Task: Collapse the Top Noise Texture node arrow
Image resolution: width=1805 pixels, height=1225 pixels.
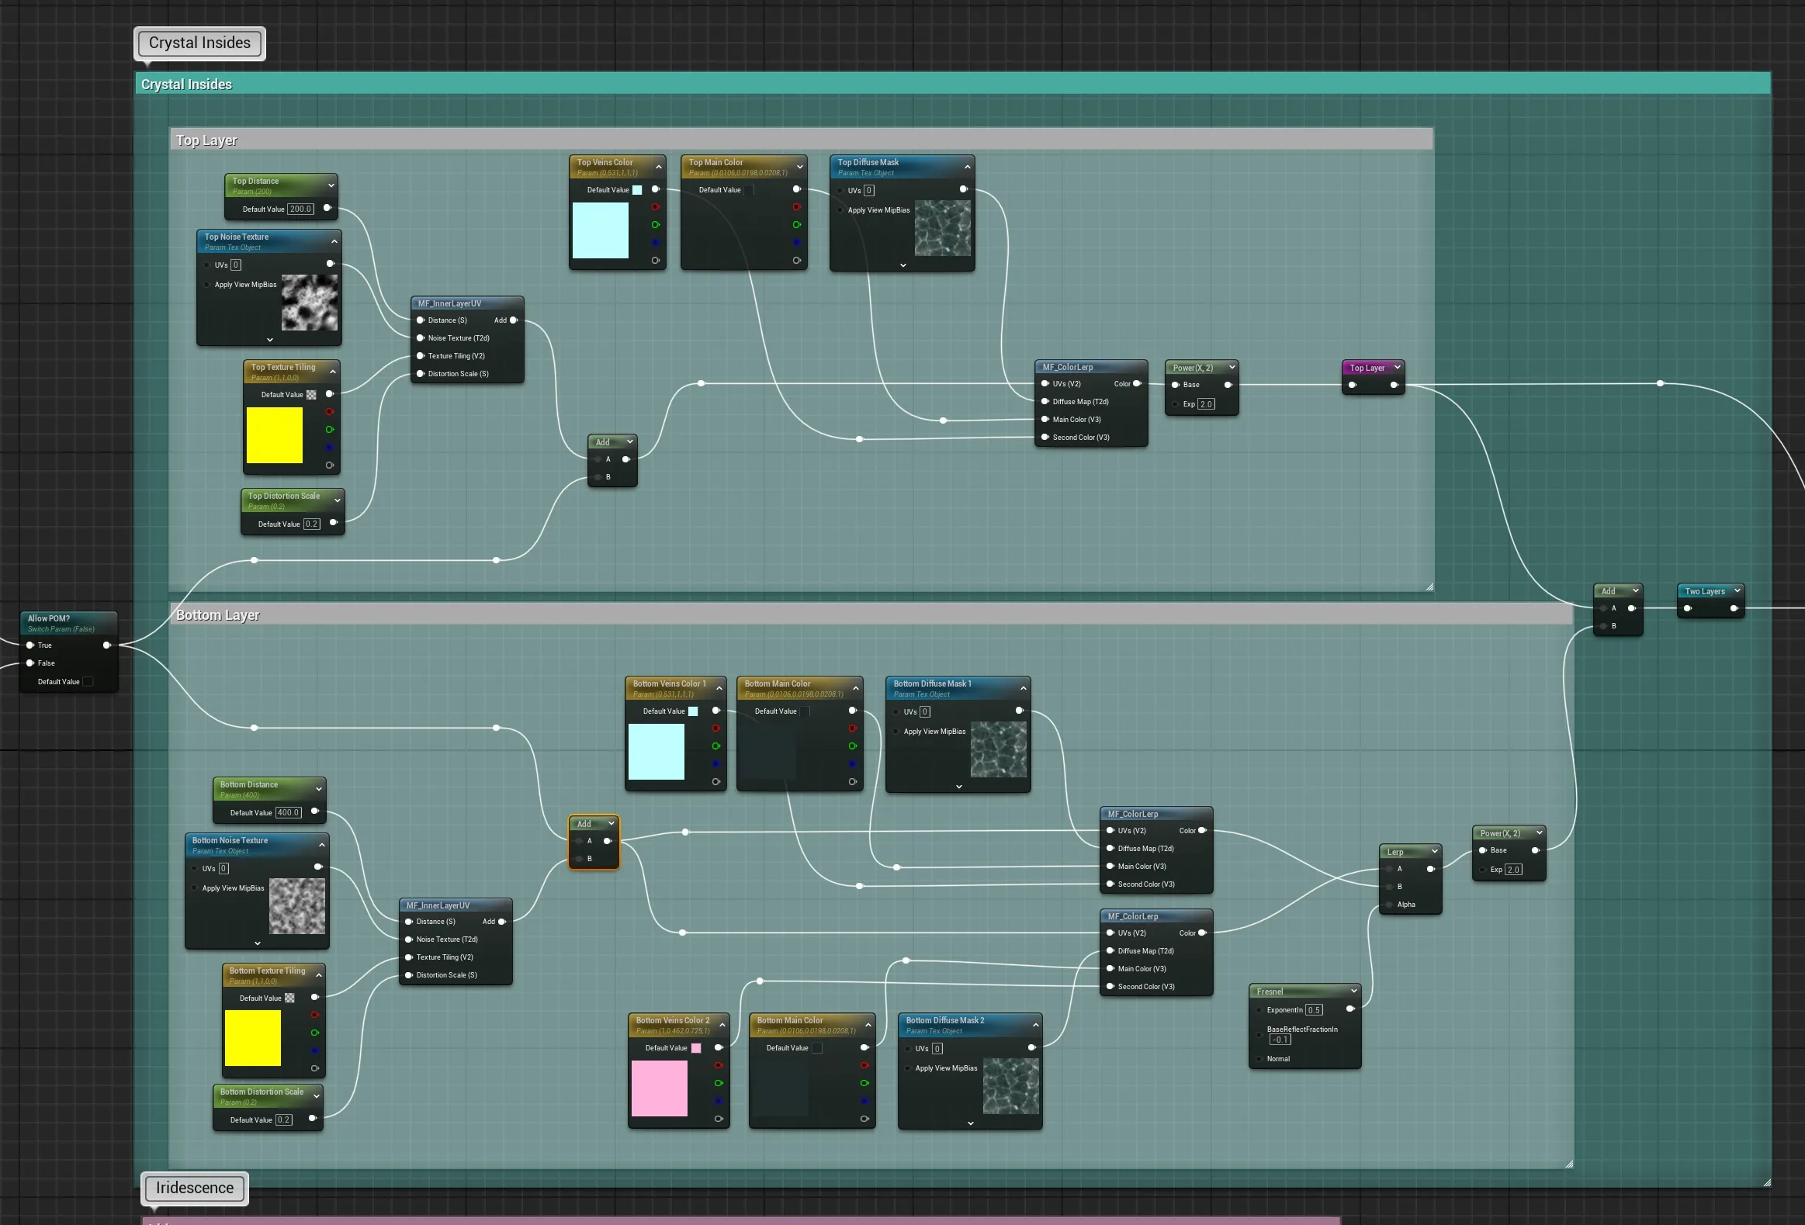Action: click(334, 241)
